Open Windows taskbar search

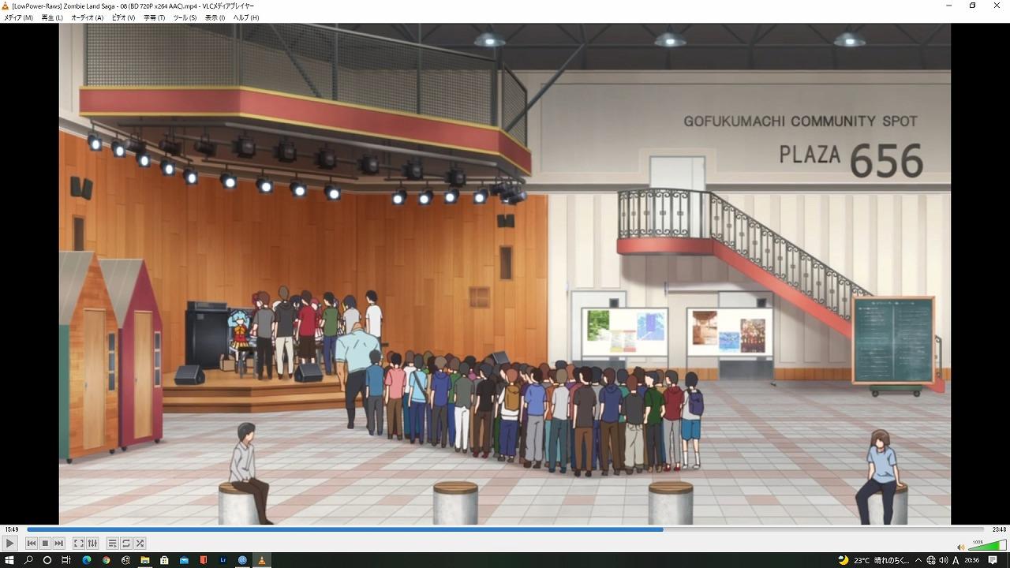[28, 560]
